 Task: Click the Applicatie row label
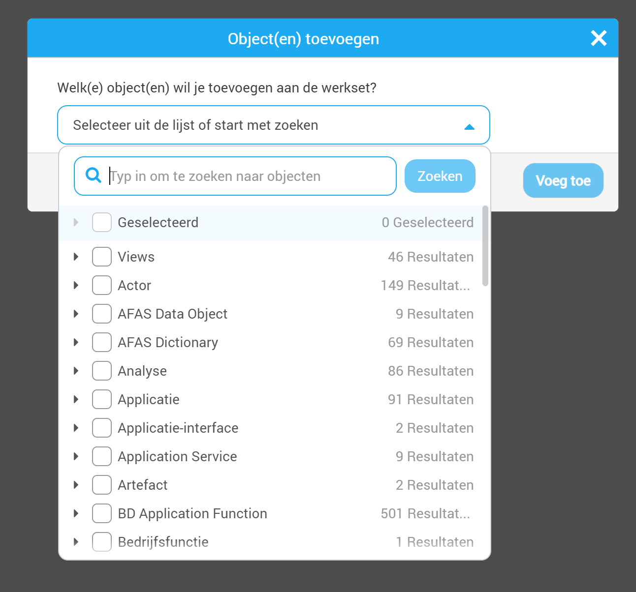pos(149,399)
